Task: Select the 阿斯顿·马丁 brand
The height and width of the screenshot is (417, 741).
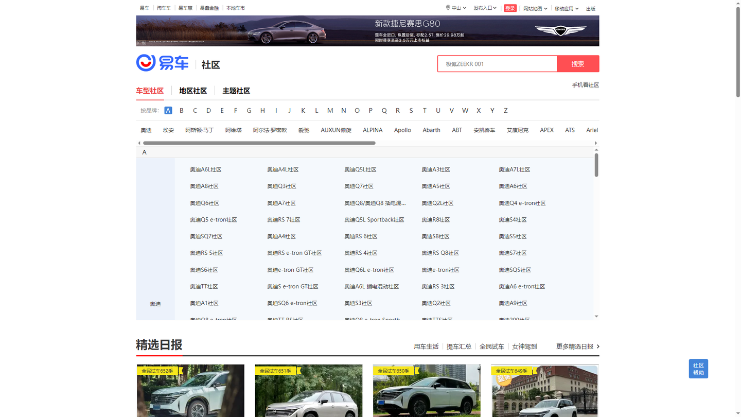Action: point(199,130)
